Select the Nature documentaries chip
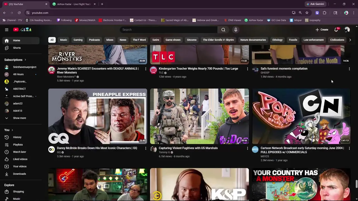Screen dimensions: 358x201 click(253, 40)
